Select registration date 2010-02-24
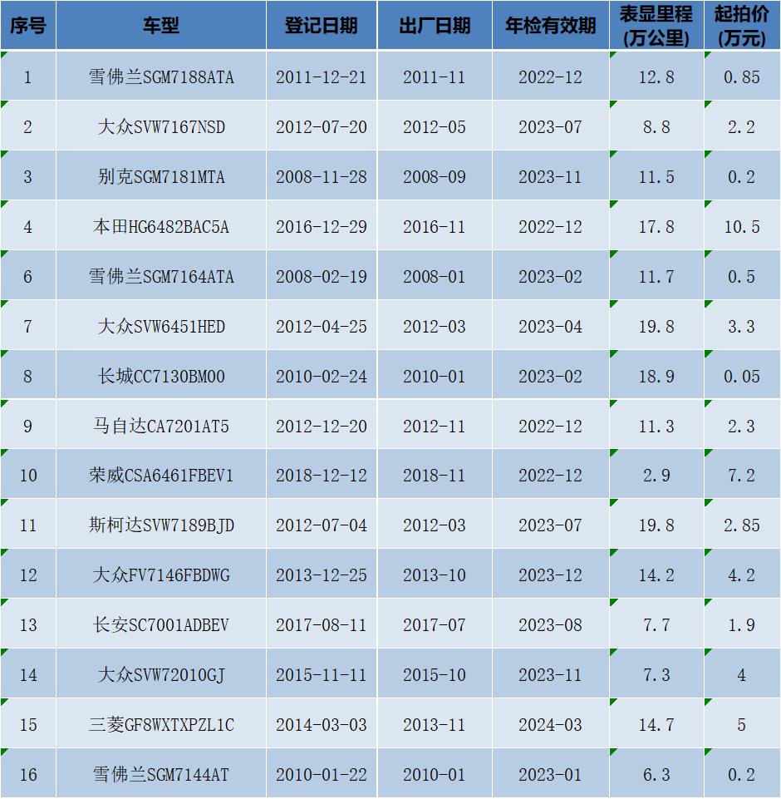 [322, 376]
